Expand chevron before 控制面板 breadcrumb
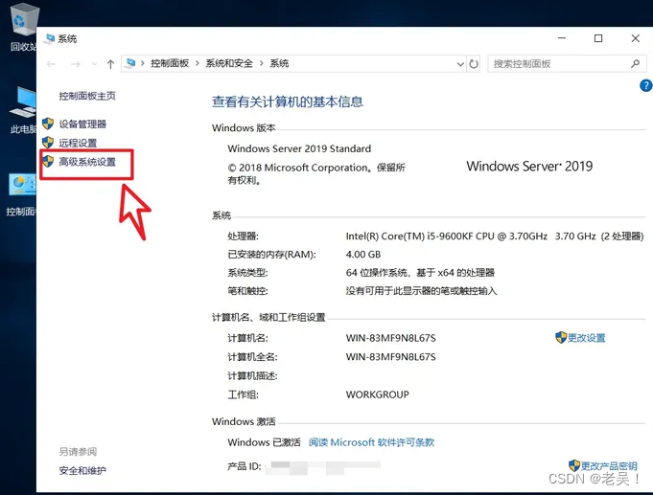This screenshot has height=495, width=653. click(x=143, y=63)
